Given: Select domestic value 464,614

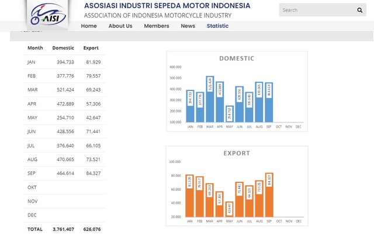Looking at the screenshot, I should [x=65, y=173].
